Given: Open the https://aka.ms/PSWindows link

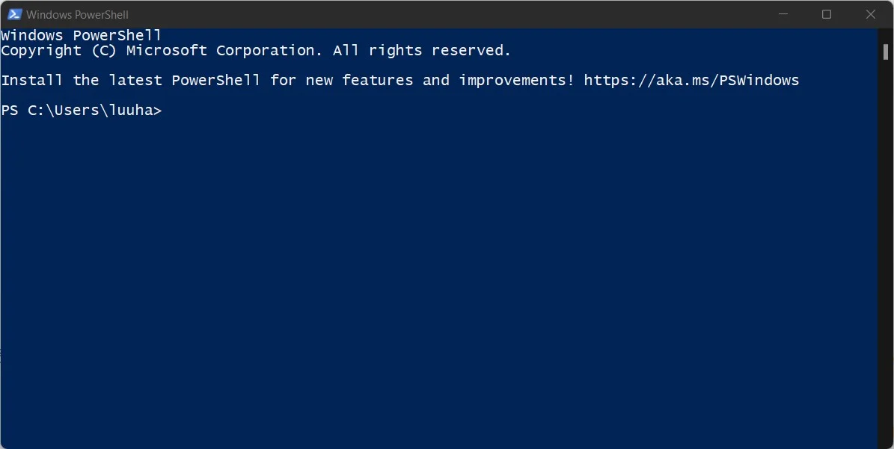Looking at the screenshot, I should point(691,80).
